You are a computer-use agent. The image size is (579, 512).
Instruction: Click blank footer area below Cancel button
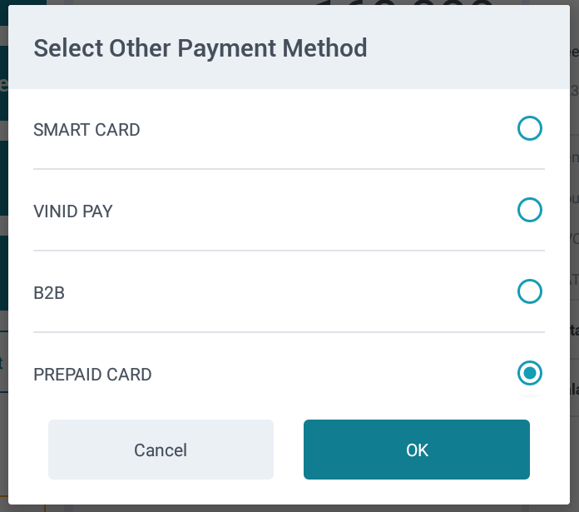[x=161, y=493]
